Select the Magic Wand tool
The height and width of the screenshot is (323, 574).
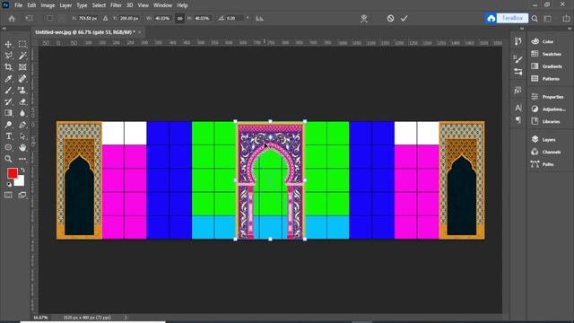[22, 56]
